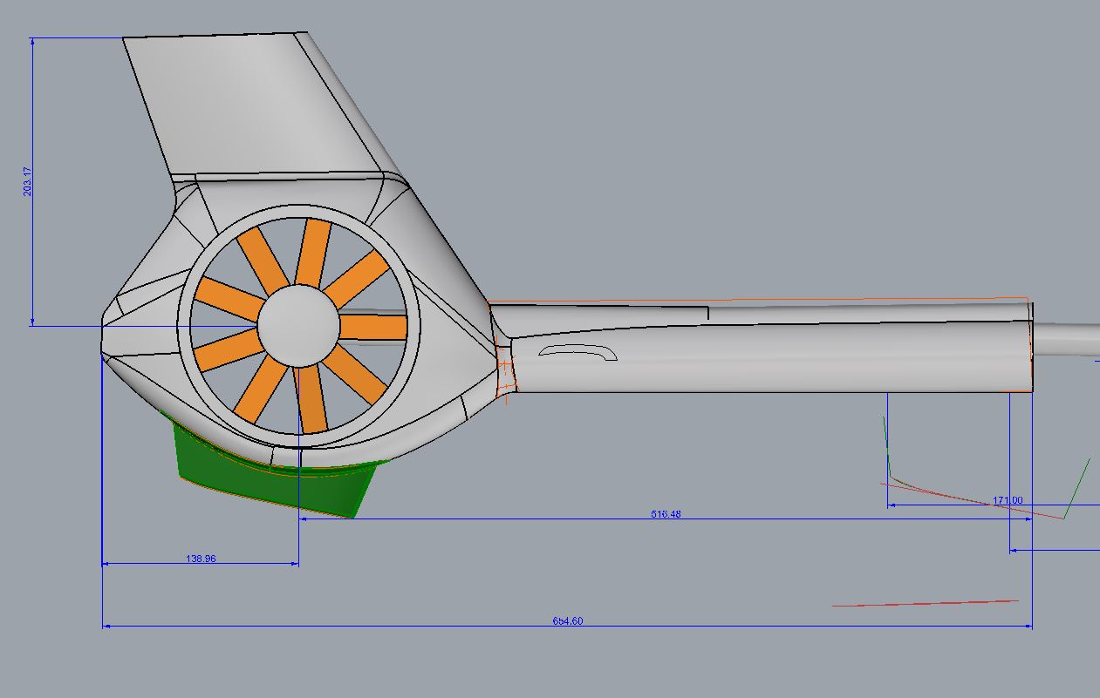Pick the green angled line at far right

point(1077,488)
